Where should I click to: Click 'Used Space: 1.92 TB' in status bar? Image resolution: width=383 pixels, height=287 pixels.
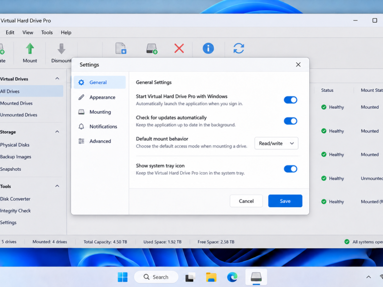[x=162, y=242]
